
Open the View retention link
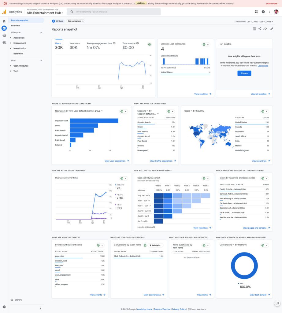202,228
